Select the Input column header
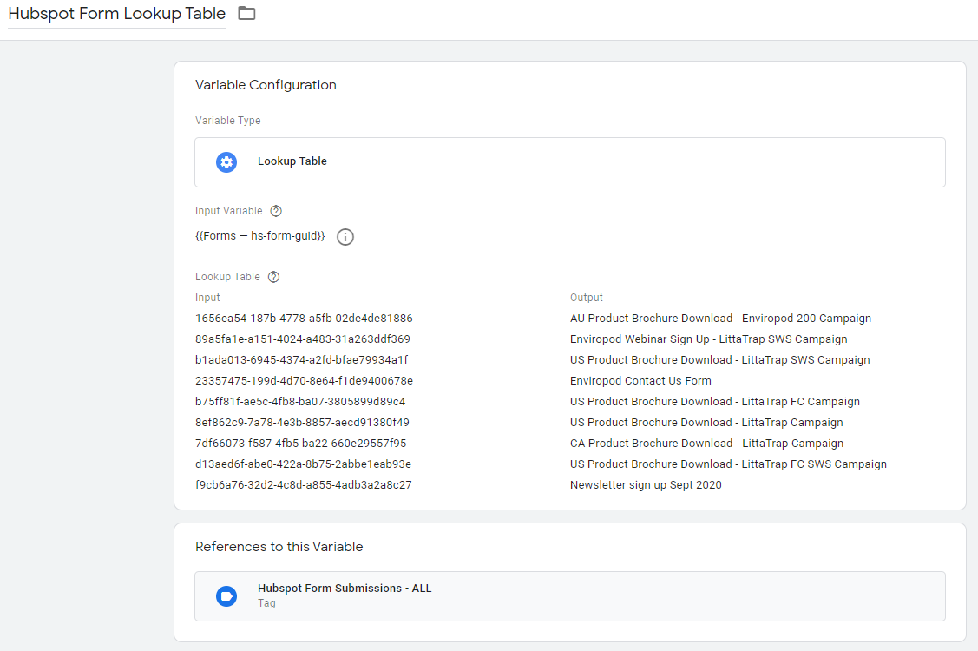Screen dimensions: 978x651 pyautogui.click(x=207, y=297)
